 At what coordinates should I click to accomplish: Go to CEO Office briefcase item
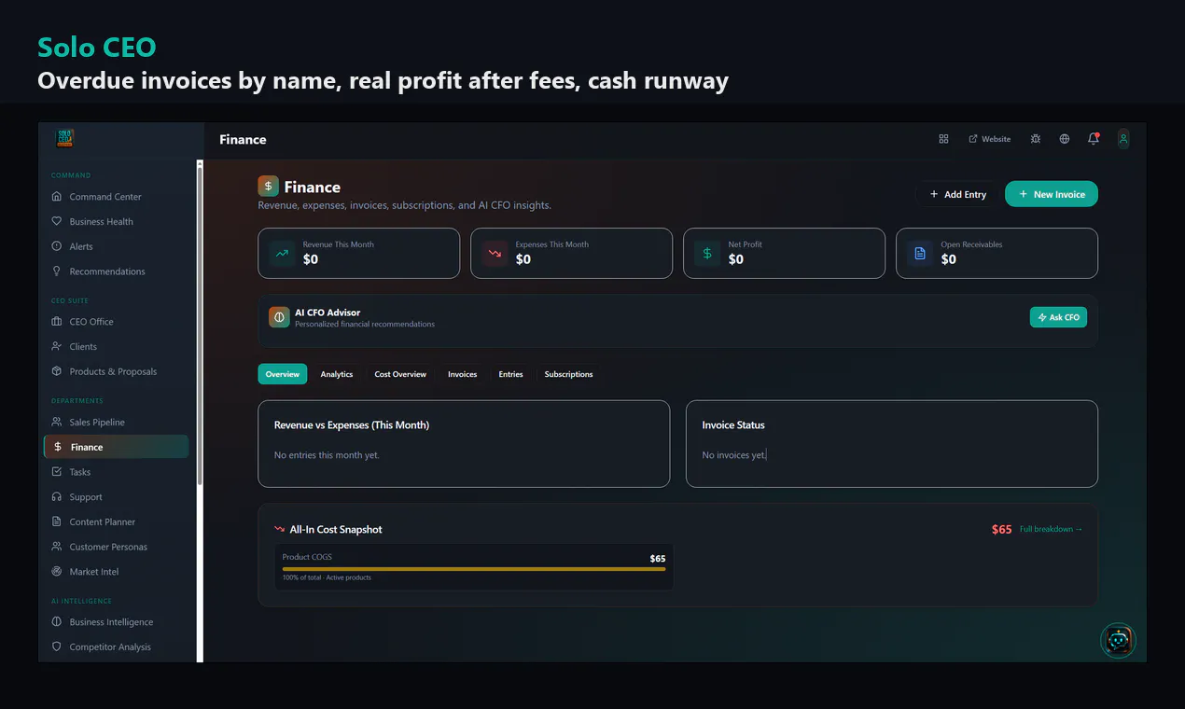point(116,322)
